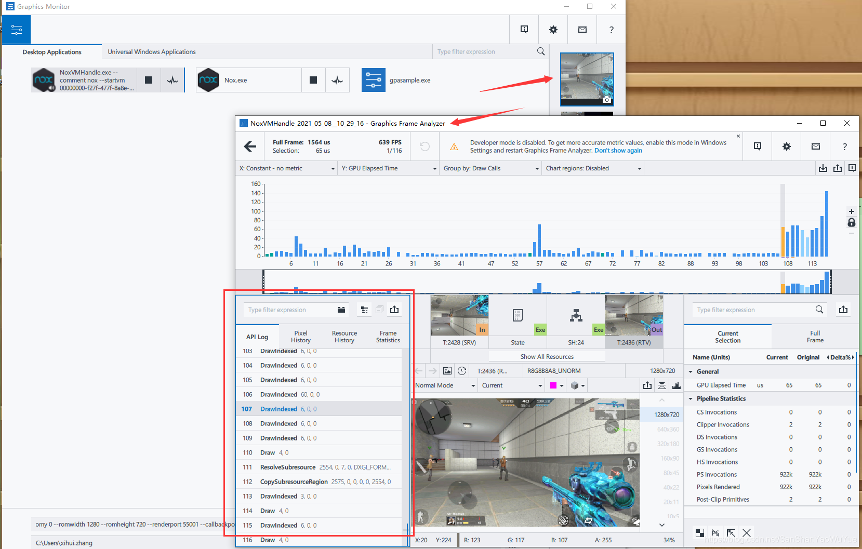Open the Graphics Monitor hamburger options menu
862x549 pixels.
16,30
